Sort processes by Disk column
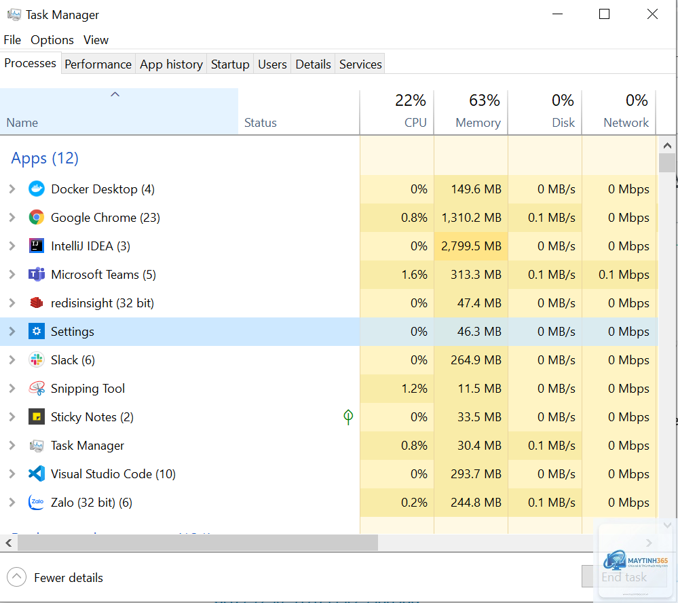The width and height of the screenshot is (678, 603). coord(545,111)
